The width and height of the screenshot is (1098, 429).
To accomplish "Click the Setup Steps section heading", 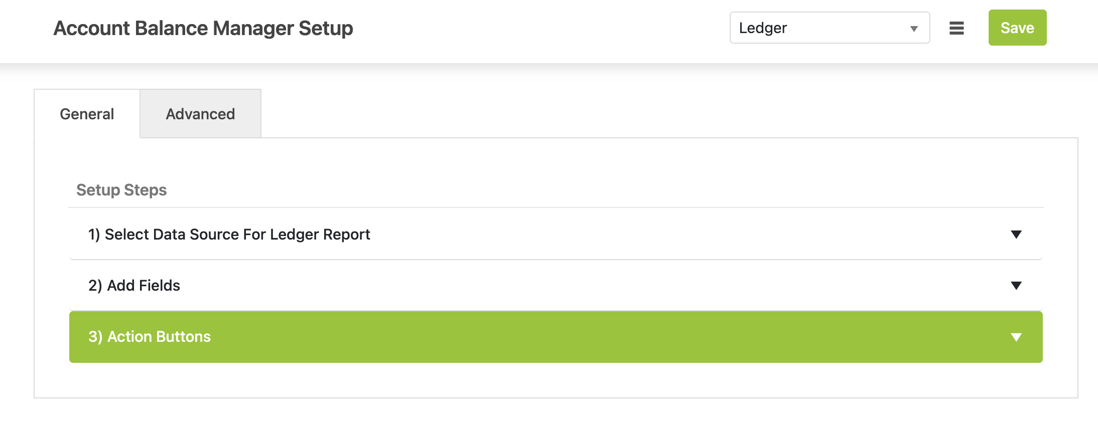I will click(121, 190).
